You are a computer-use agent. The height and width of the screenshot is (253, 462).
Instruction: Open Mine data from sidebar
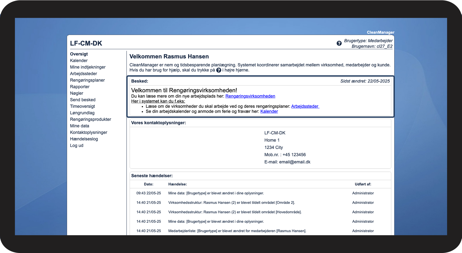pos(79,126)
